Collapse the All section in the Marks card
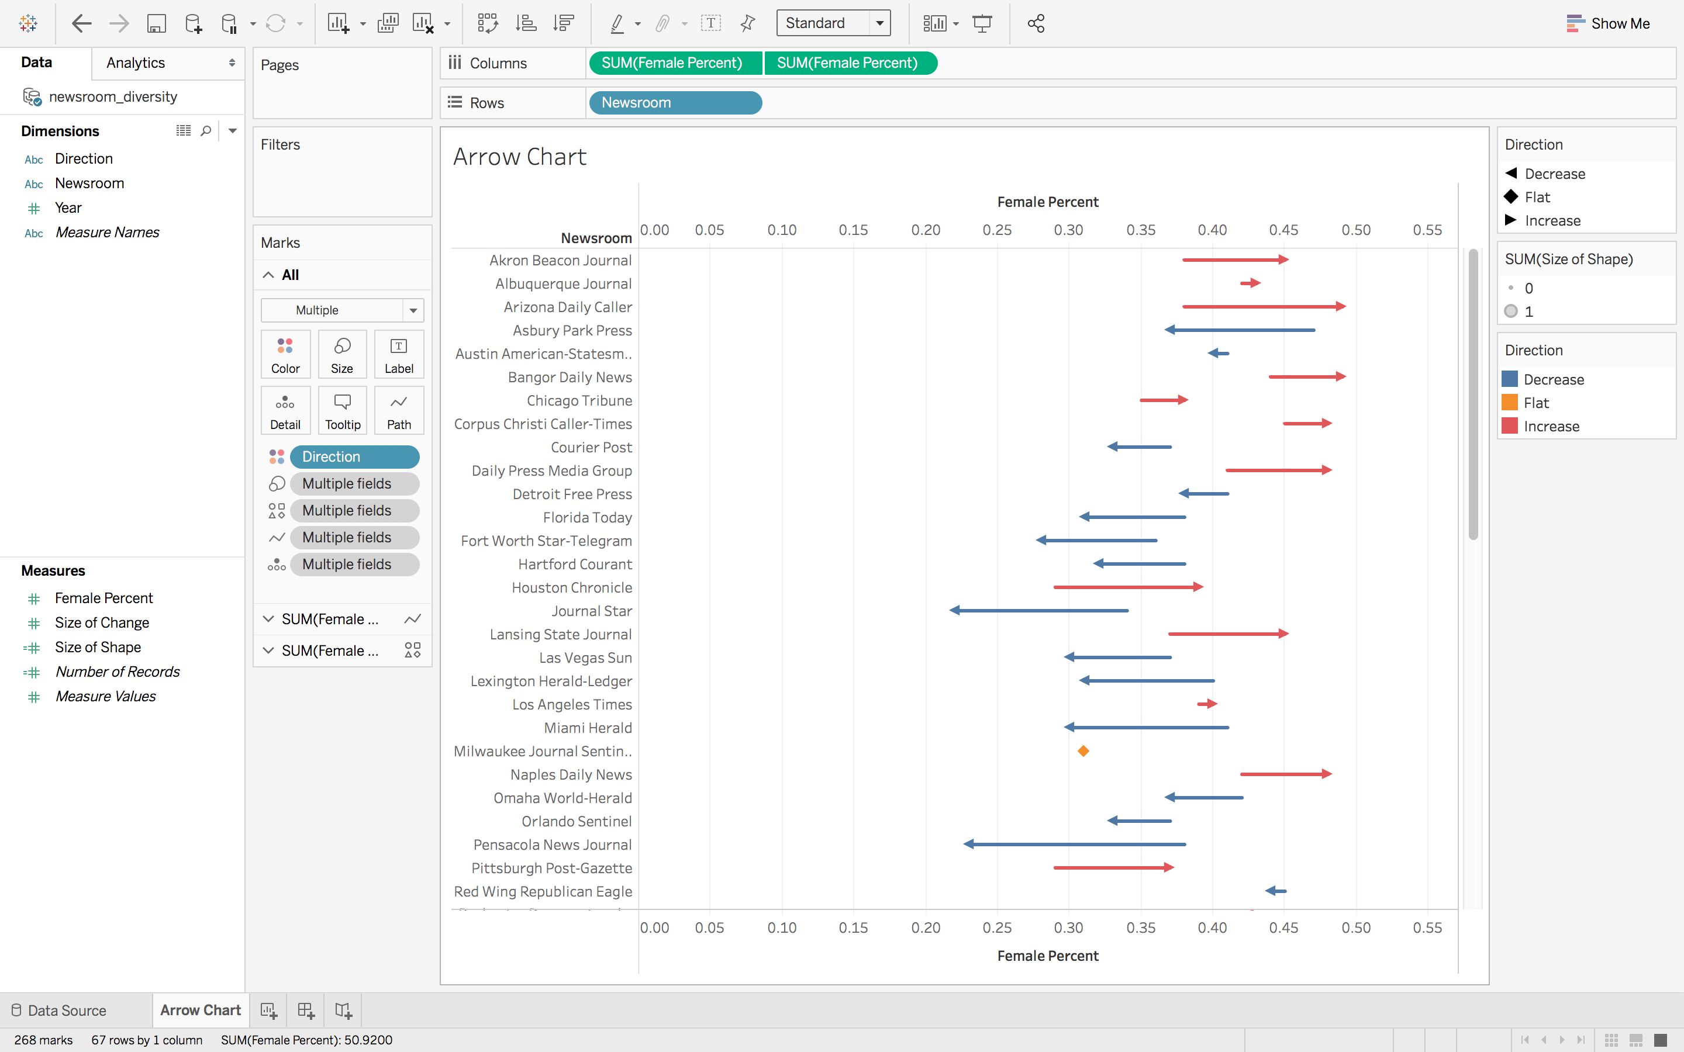 tap(268, 274)
